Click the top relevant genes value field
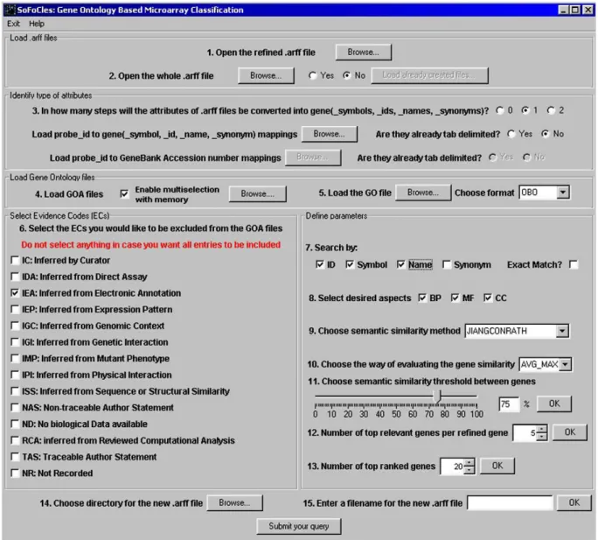 click(525, 432)
